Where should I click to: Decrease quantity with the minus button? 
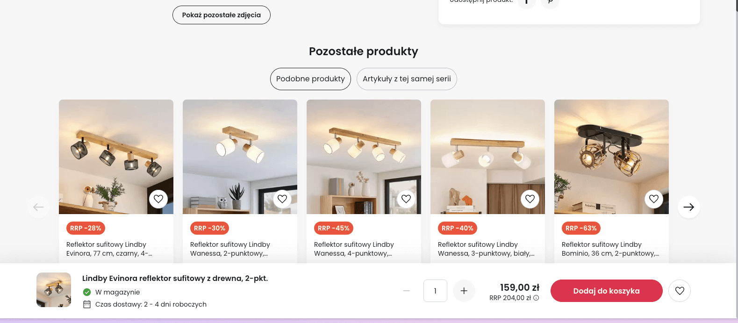coord(407,291)
